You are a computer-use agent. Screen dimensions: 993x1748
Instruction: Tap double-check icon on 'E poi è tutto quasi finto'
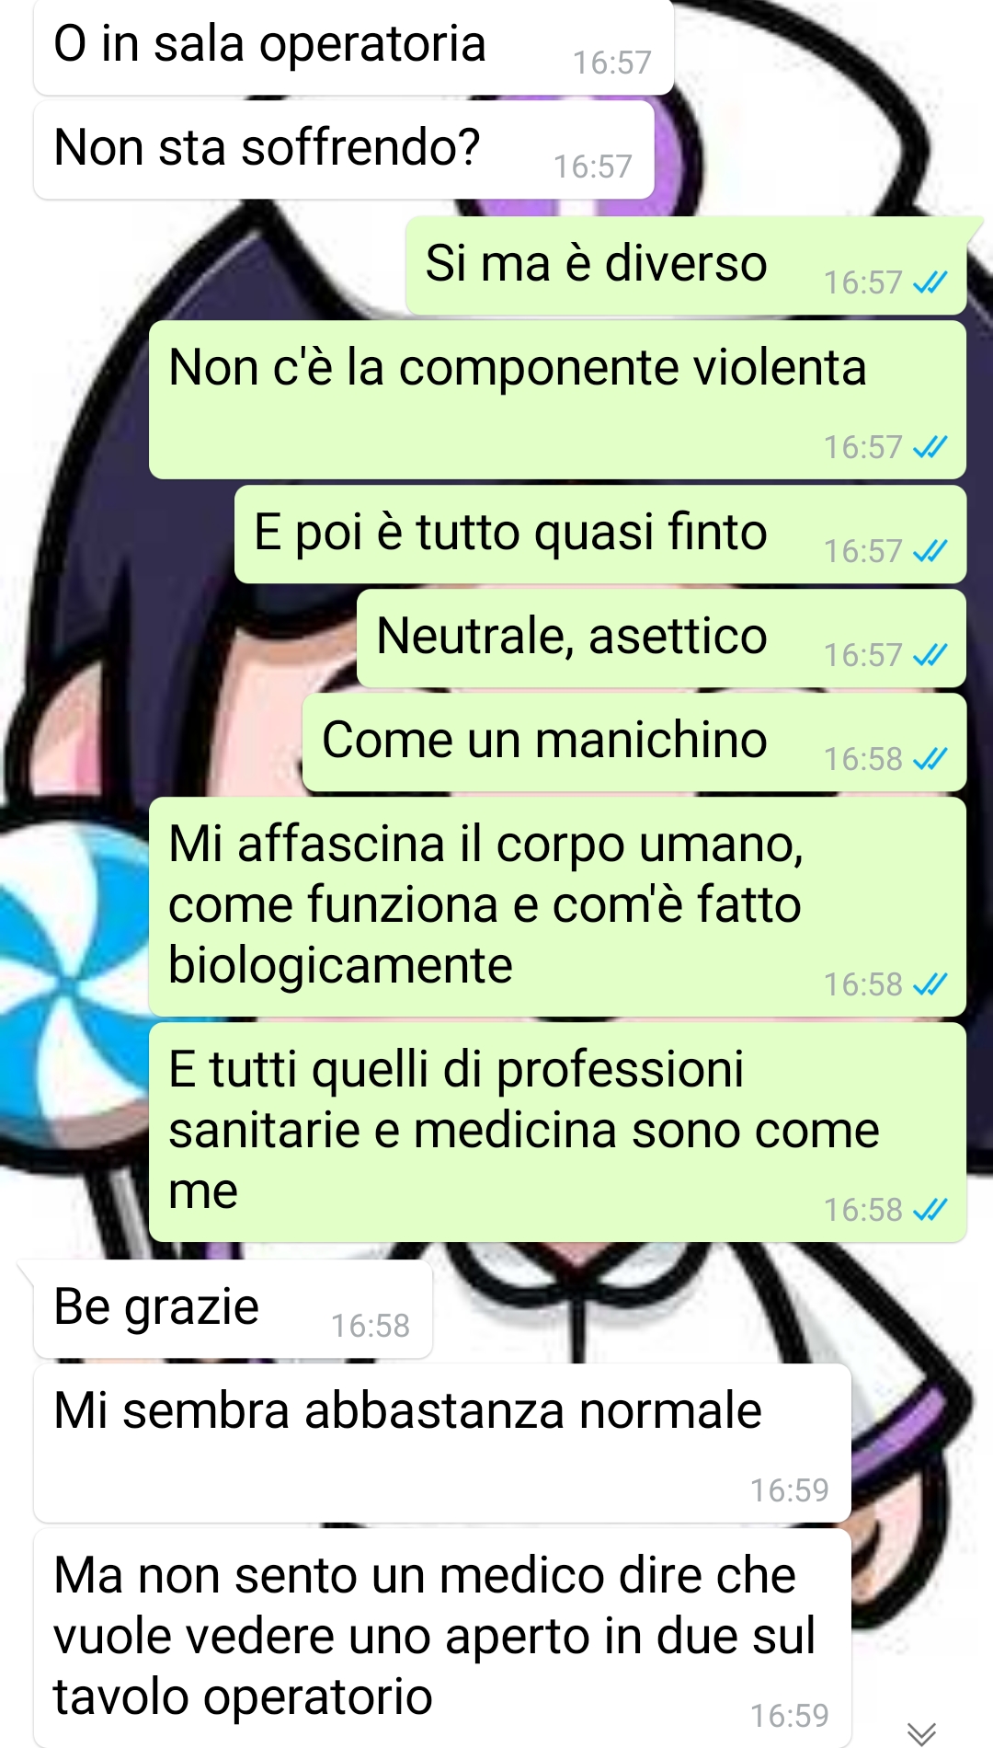pyautogui.click(x=930, y=551)
